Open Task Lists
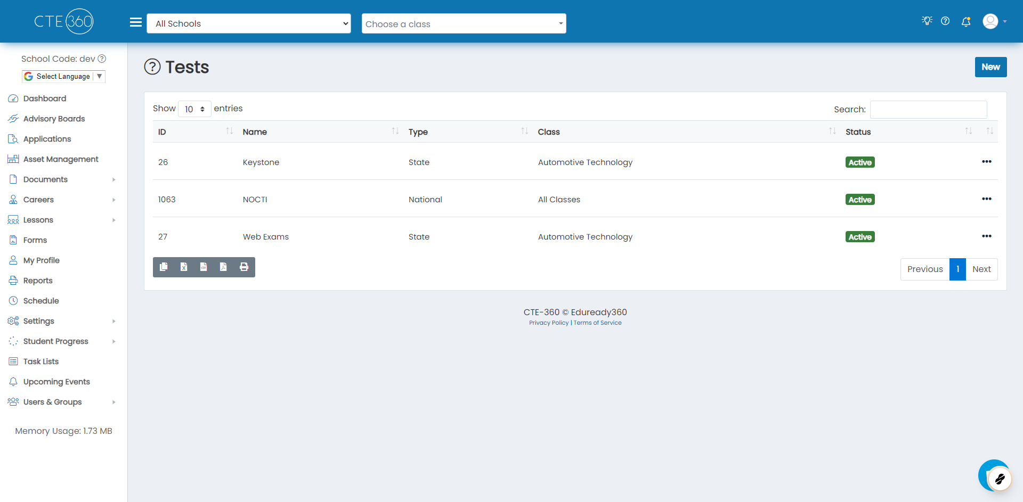The width and height of the screenshot is (1023, 502). [x=41, y=361]
